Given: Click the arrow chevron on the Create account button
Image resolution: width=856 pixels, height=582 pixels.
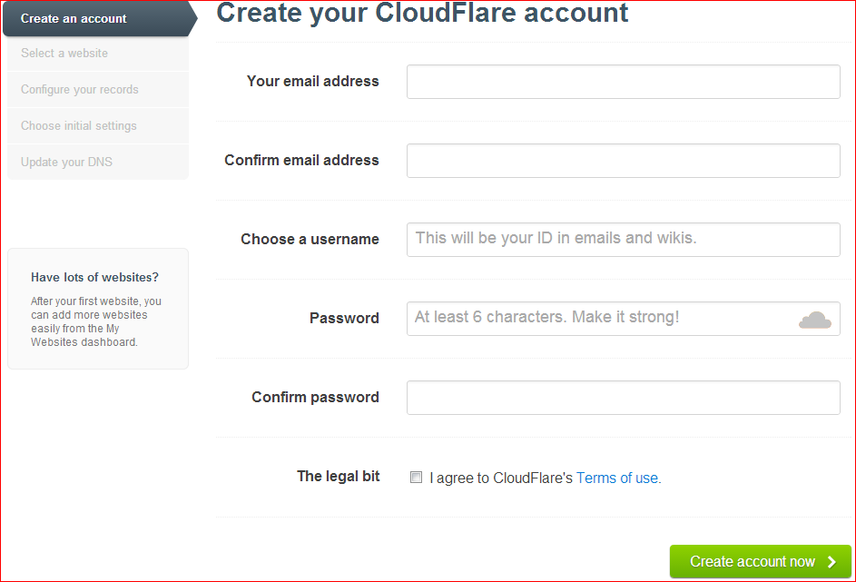Looking at the screenshot, I should point(832,562).
